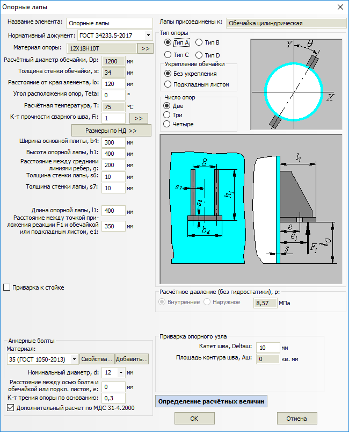Cancel dialog with Отмена button
Screen dimensions: 349x432
coord(297,418)
